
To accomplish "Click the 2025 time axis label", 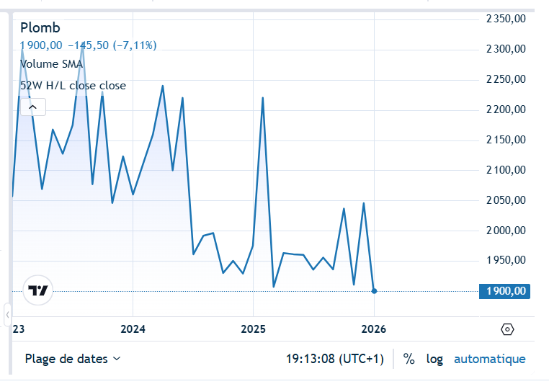I will [253, 329].
